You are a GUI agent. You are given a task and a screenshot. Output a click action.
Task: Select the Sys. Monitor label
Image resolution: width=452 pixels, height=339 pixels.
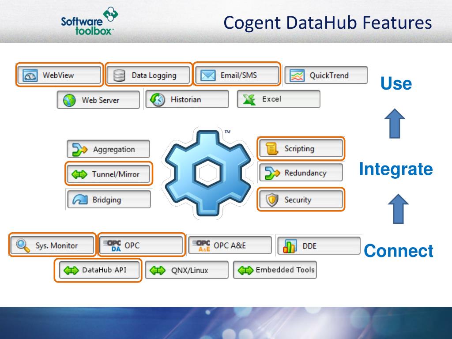[x=56, y=245]
